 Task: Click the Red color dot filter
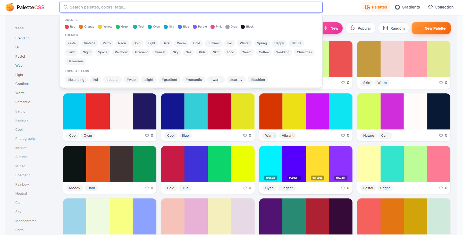click(67, 27)
